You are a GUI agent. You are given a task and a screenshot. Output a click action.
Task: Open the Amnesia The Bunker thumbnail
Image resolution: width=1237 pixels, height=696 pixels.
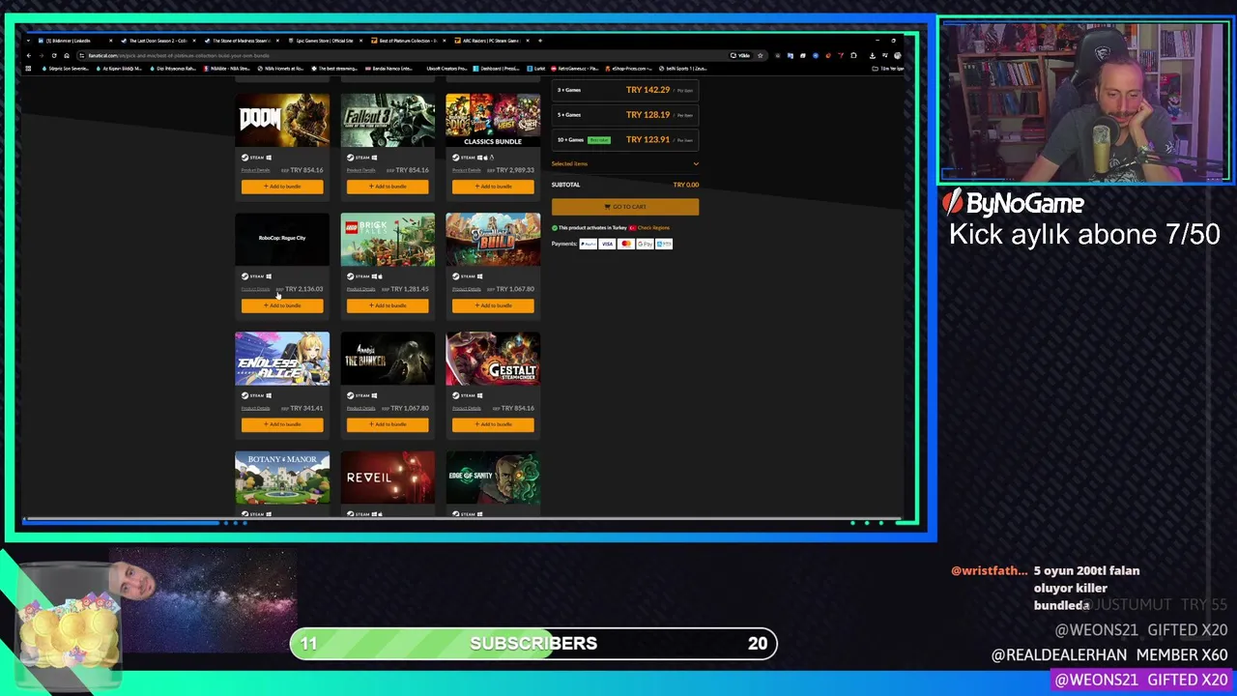[x=388, y=359]
